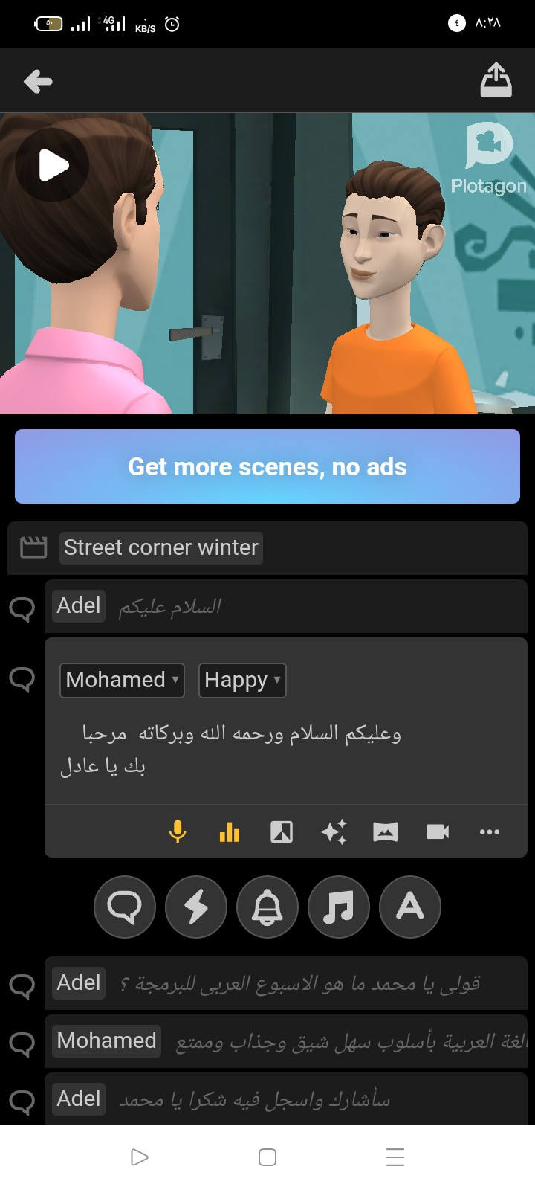Screen dimensions: 535x1190
Task: Tap Get more scenes, no ads banner
Action: tap(267, 466)
